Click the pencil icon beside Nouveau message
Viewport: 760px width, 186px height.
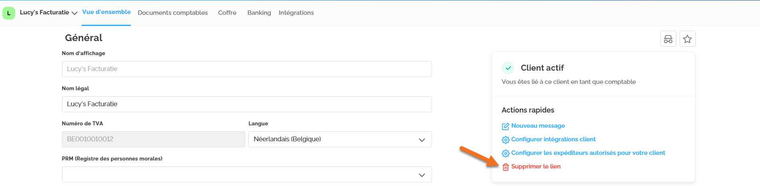click(505, 126)
